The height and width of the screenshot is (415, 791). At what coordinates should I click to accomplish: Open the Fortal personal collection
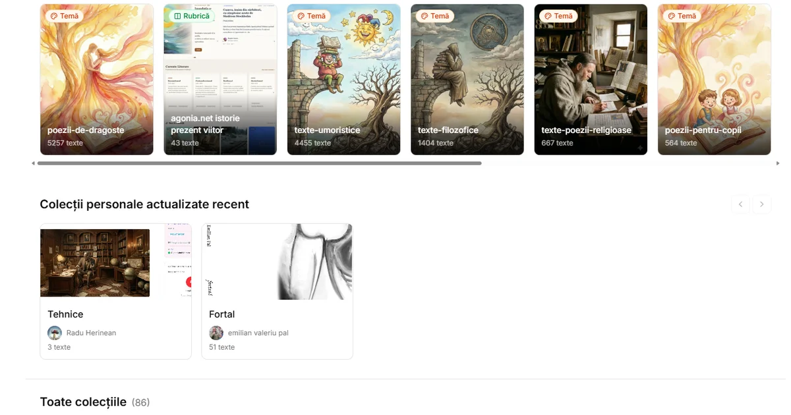tap(277, 292)
